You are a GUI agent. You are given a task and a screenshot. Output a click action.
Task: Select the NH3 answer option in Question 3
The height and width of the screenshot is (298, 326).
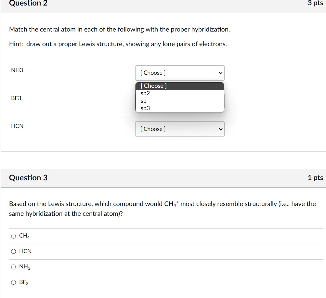pos(13,266)
